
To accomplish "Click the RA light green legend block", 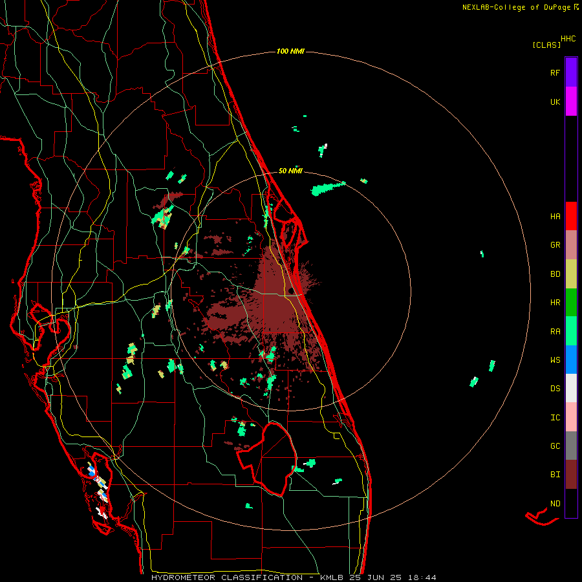I will [x=571, y=331].
